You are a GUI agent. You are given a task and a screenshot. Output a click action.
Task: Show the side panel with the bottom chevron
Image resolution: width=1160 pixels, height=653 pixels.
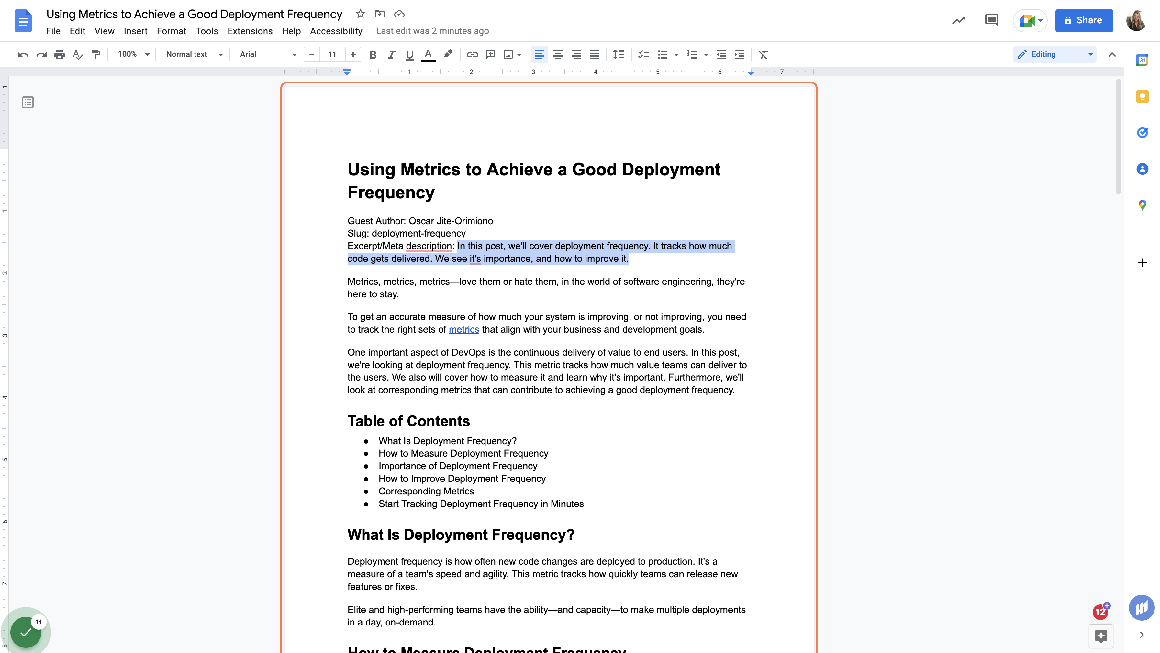tap(1142, 635)
